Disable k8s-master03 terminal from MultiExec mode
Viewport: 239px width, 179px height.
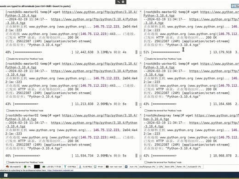[x=7, y=111]
